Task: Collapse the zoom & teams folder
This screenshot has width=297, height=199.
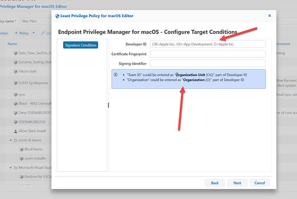Action: point(10,140)
